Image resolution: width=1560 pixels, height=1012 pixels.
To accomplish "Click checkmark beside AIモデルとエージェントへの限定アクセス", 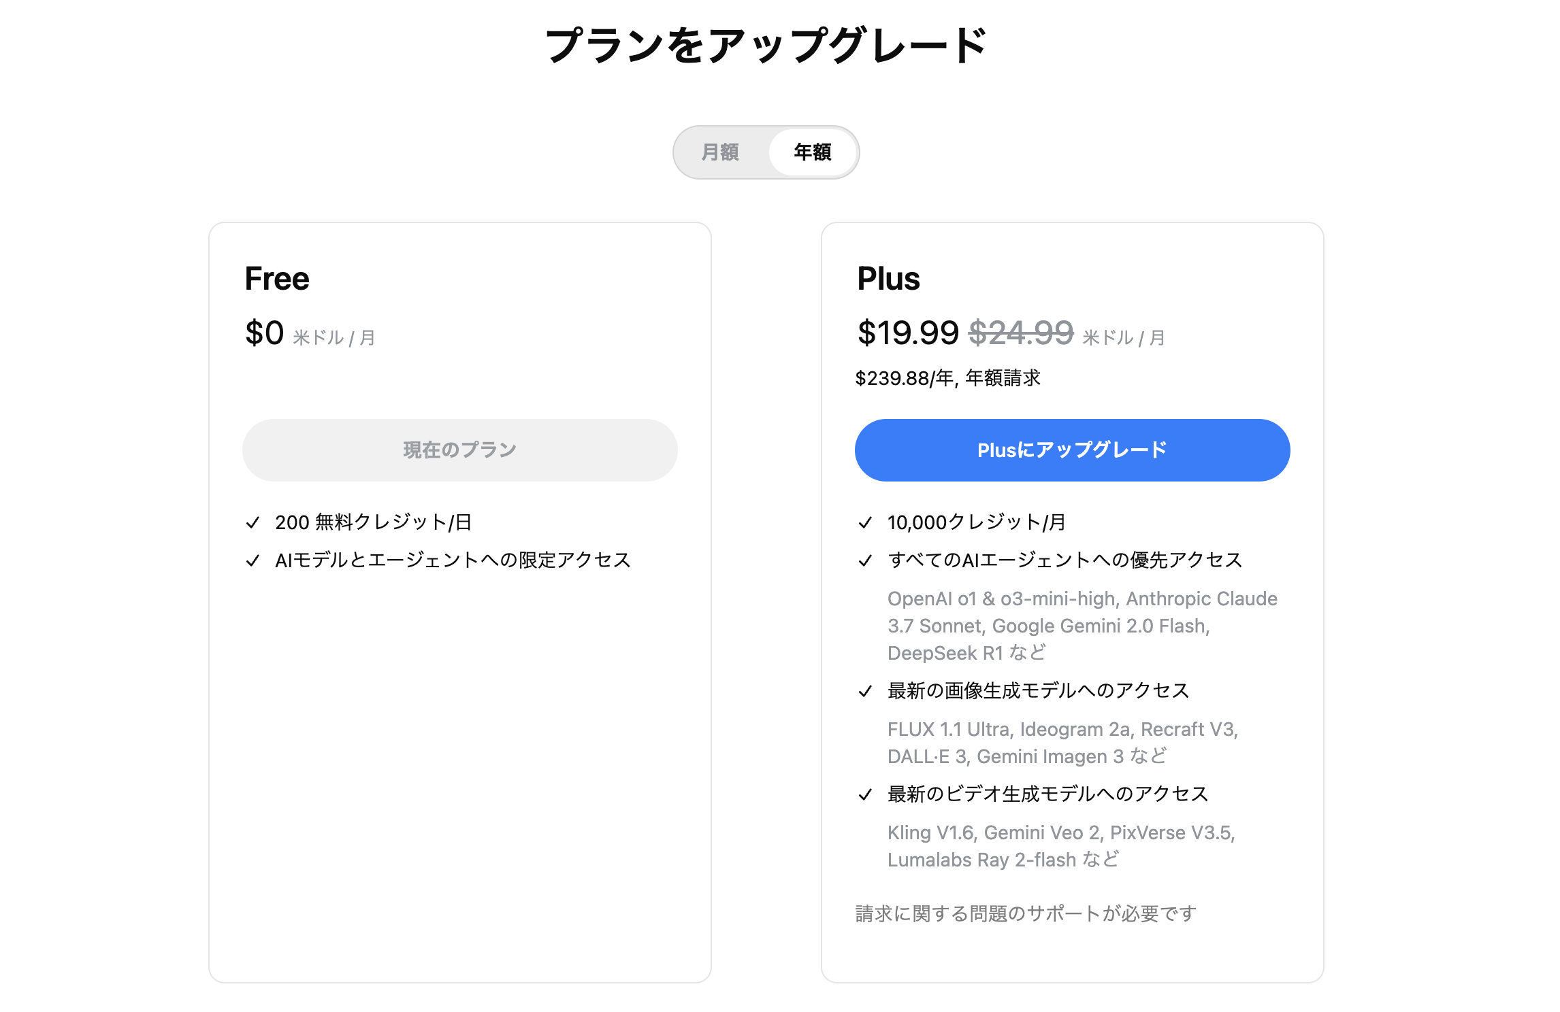I will pos(253,561).
